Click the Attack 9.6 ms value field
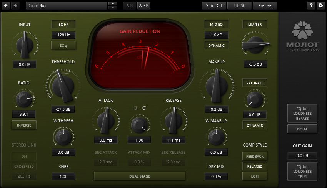This screenshot has height=188, width=327. coord(105,140)
